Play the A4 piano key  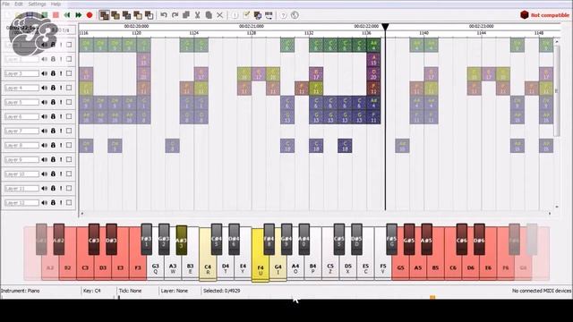(295, 268)
